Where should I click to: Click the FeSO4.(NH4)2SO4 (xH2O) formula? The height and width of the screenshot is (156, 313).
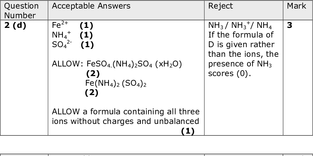click(x=134, y=64)
